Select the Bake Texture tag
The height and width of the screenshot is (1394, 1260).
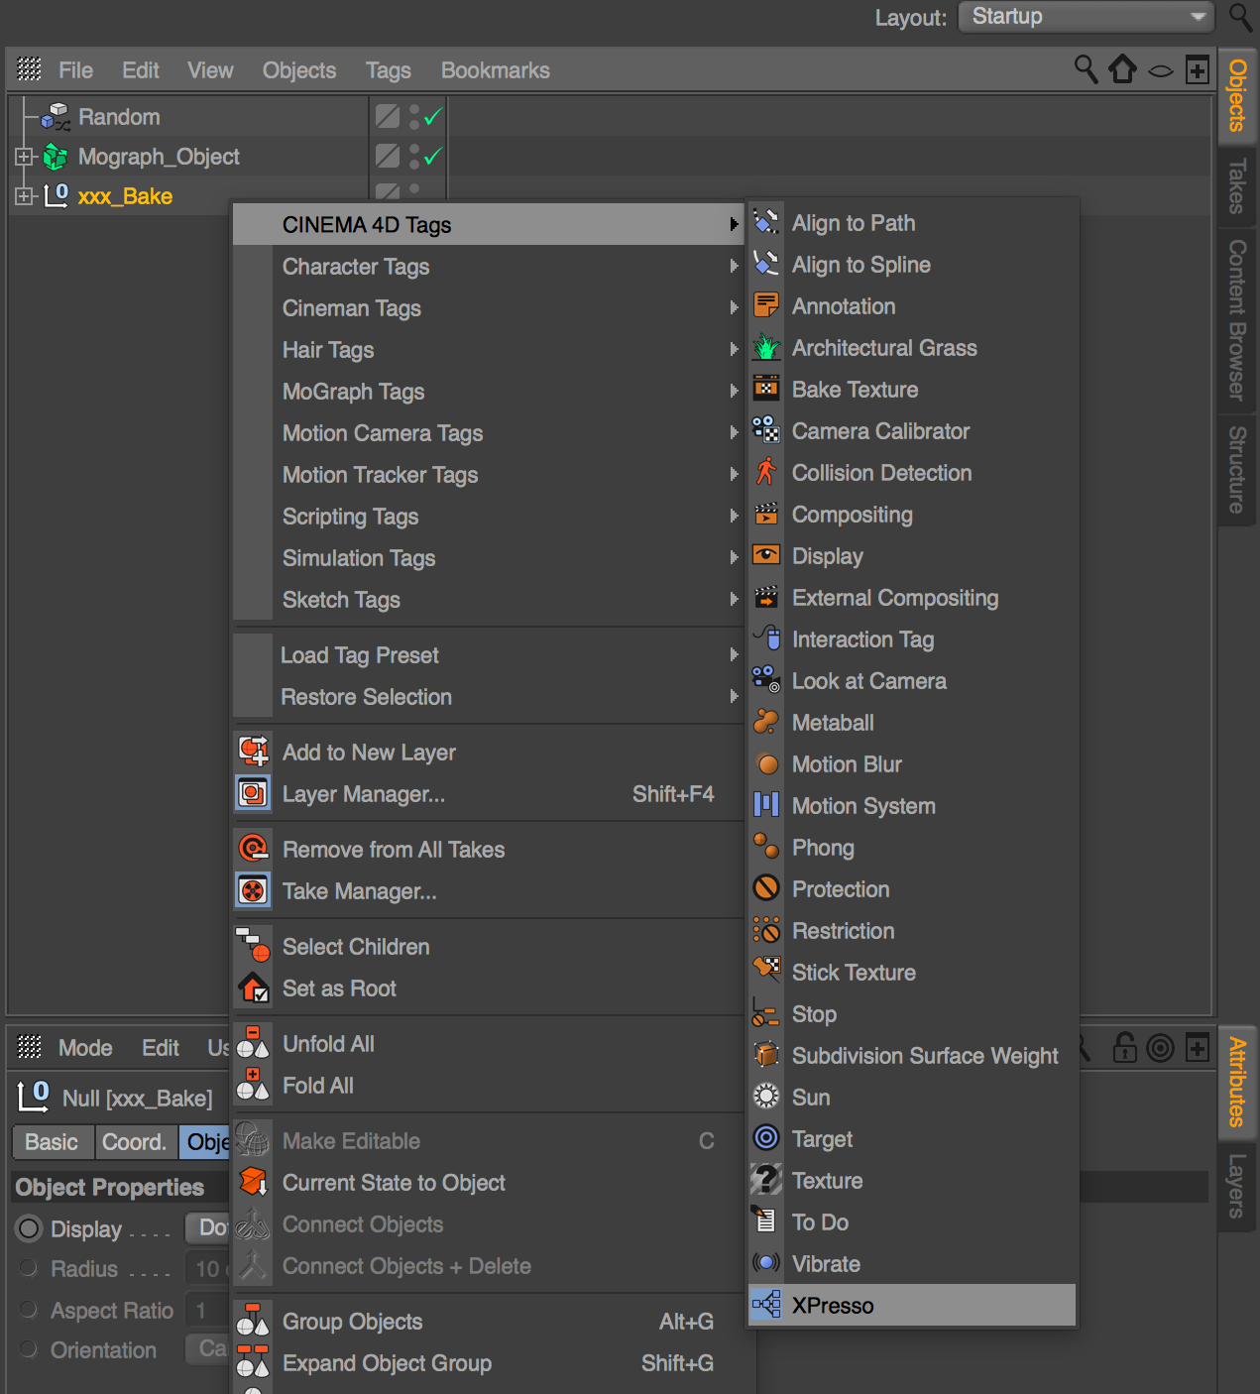point(854,389)
